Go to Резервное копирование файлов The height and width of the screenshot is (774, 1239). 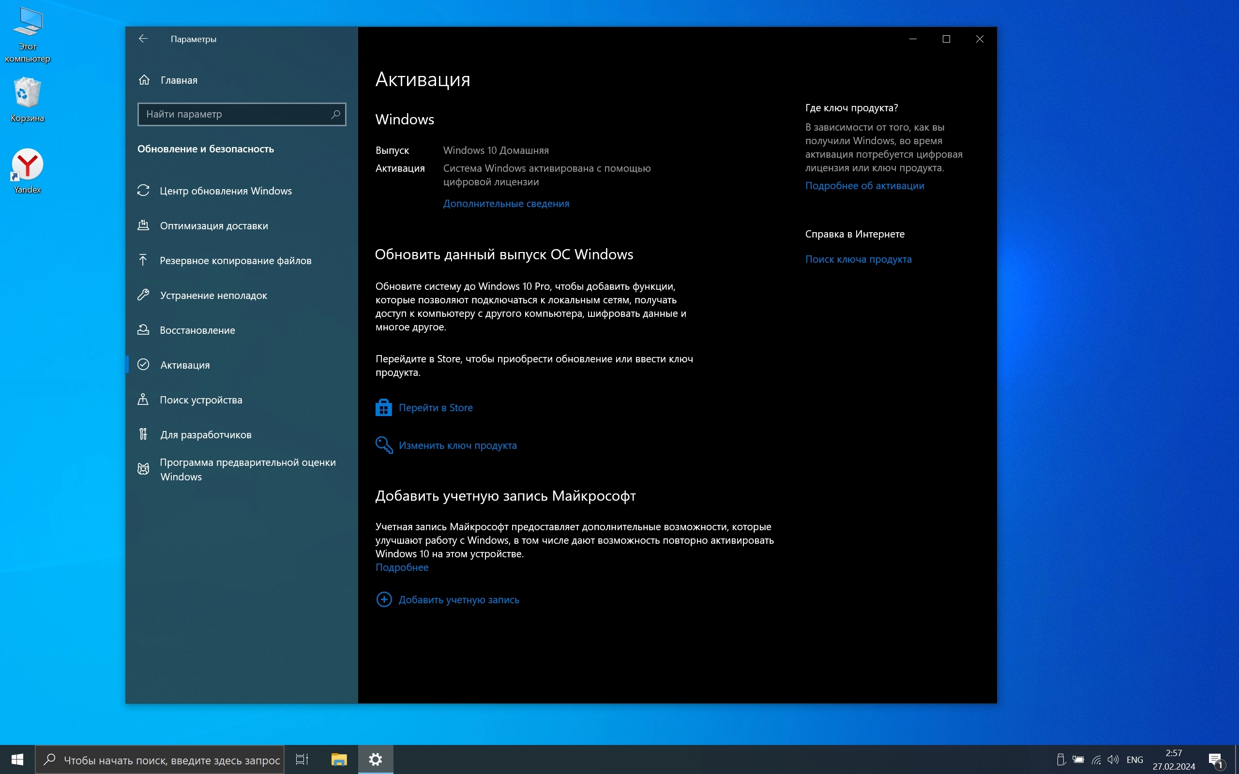(235, 261)
